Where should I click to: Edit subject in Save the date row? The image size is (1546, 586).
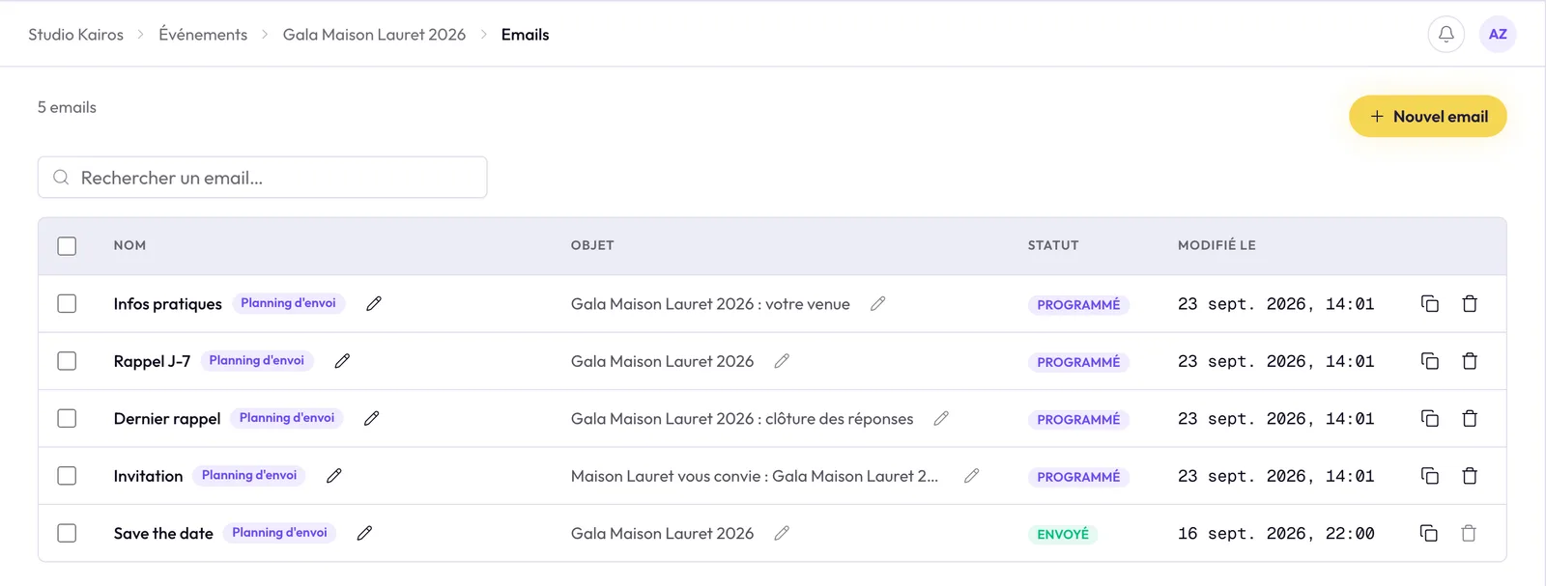pos(782,533)
